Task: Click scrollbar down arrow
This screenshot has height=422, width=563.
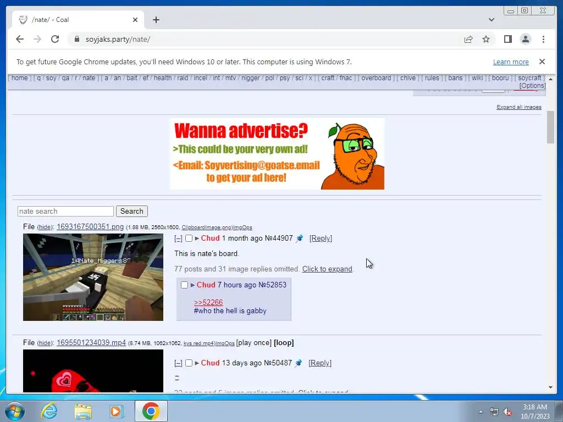Action: pos(550,387)
